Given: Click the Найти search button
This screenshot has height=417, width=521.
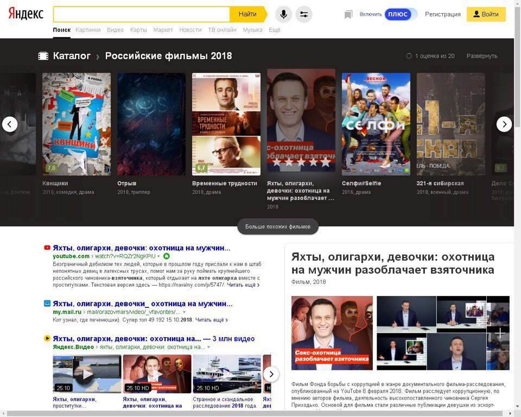Looking at the screenshot, I should (x=248, y=14).
